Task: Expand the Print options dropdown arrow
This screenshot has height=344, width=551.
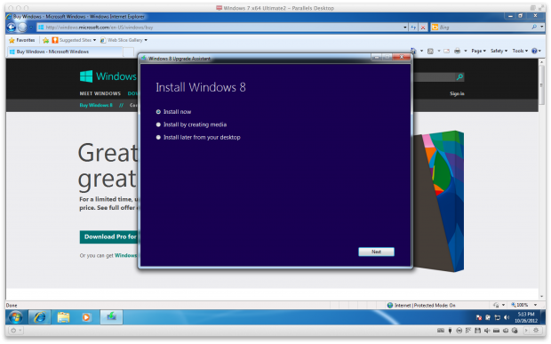Action: coord(466,51)
